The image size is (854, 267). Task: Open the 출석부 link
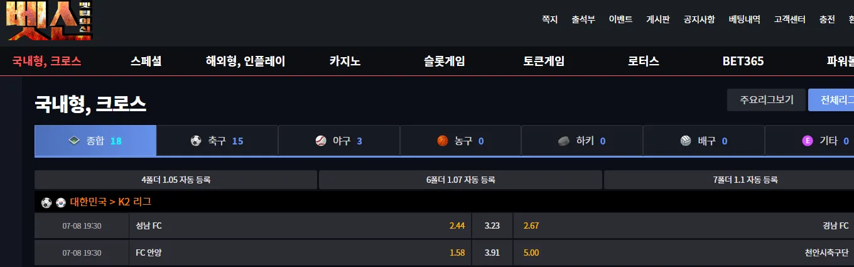tap(583, 19)
